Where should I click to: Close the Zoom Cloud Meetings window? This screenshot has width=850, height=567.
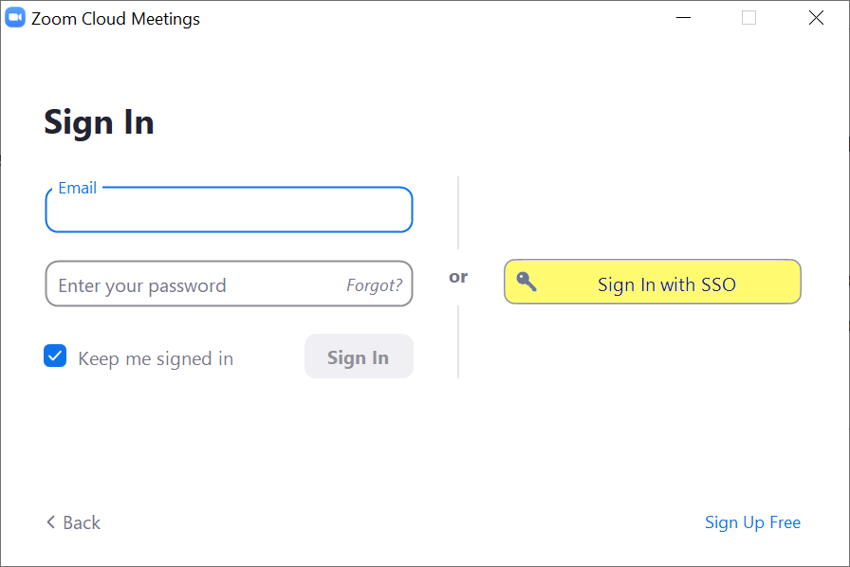click(816, 18)
